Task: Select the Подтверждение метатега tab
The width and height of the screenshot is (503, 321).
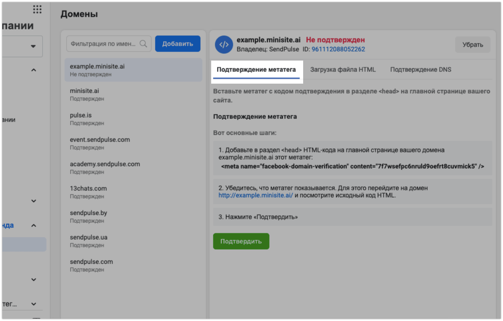Action: click(x=256, y=70)
